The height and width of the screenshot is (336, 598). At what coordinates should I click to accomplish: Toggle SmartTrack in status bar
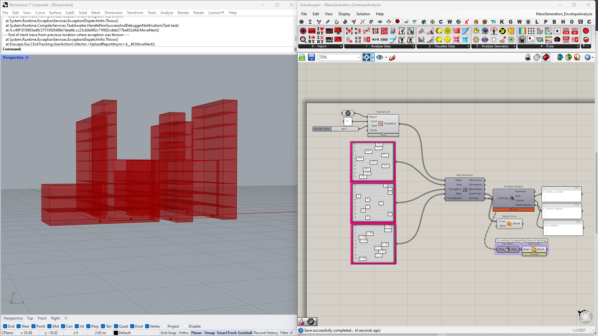(x=227, y=333)
